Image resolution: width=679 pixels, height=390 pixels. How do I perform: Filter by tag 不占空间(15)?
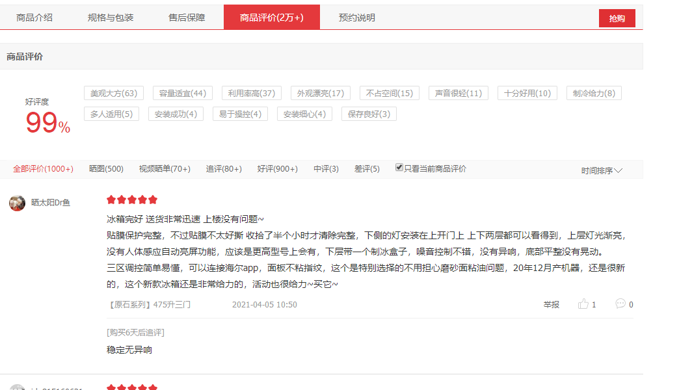[390, 93]
